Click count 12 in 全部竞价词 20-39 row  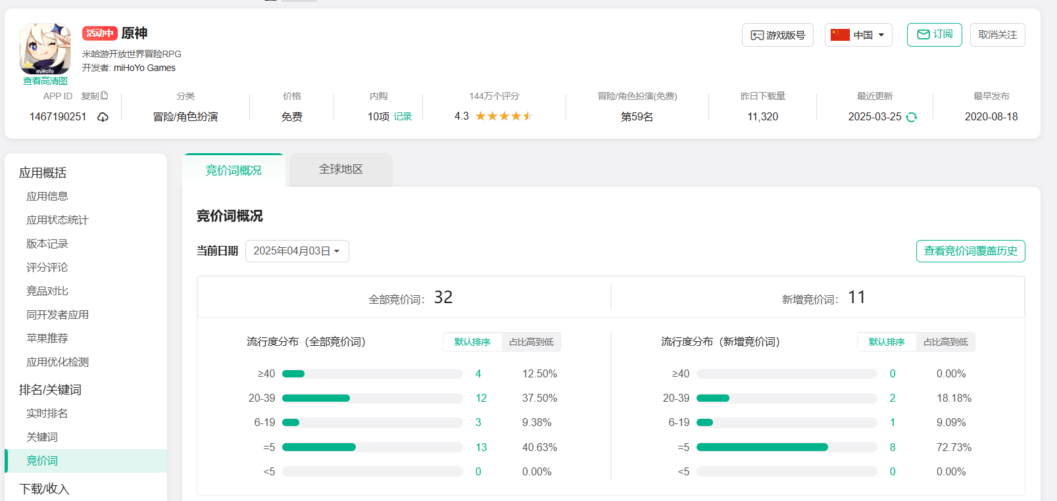[x=481, y=398]
